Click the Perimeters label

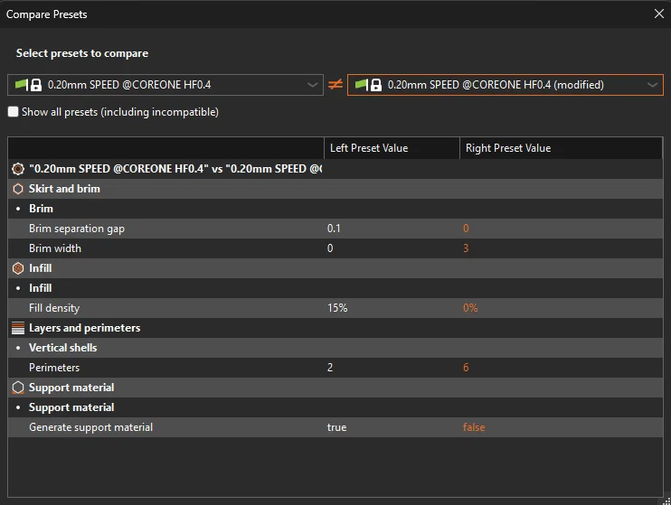(54, 368)
